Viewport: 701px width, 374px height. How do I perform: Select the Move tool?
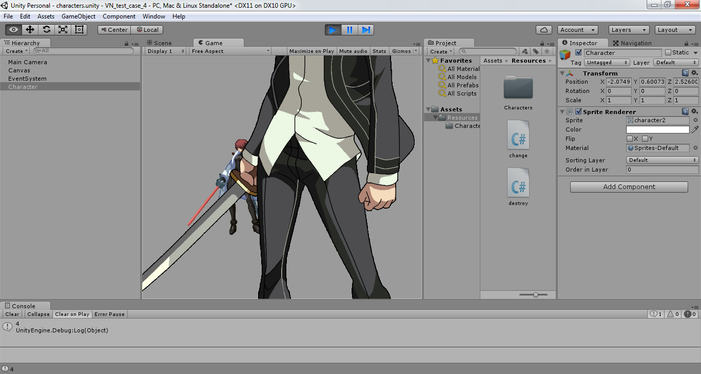click(x=30, y=30)
